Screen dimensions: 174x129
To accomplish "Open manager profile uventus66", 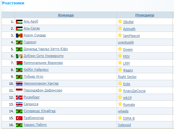I will pos(126,42).
